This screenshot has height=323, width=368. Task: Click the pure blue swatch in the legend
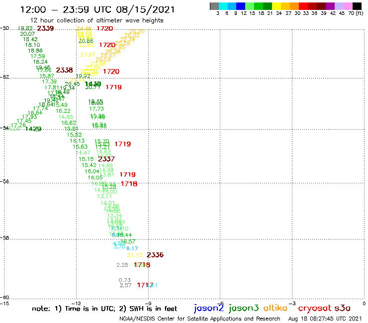pyautogui.click(x=241, y=6)
